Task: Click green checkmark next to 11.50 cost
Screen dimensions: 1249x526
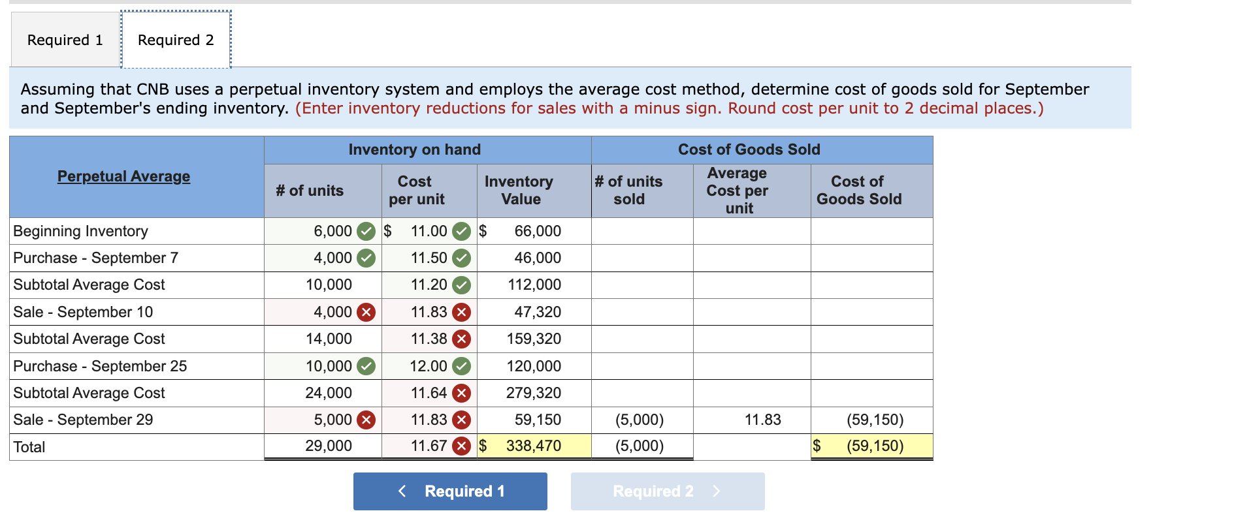Action: click(462, 258)
